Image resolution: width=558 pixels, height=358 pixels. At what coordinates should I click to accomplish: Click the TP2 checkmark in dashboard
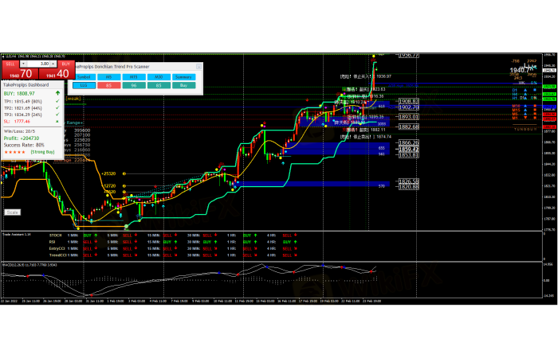tap(57, 107)
